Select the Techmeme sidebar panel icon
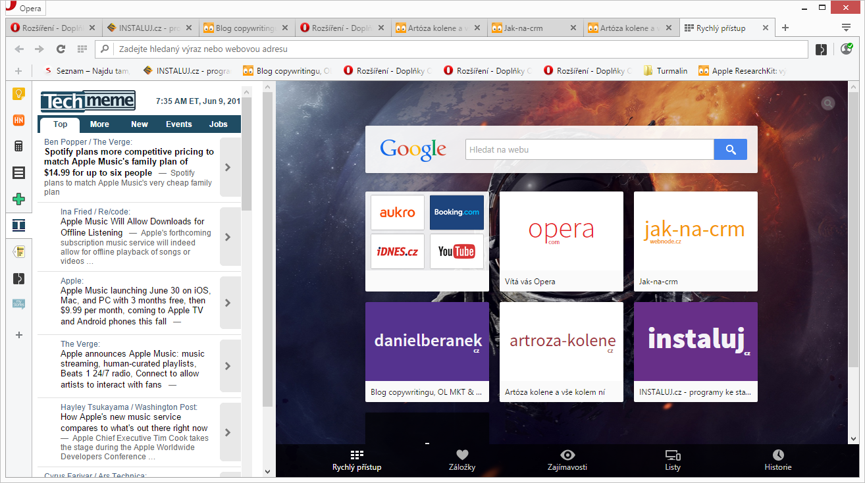 (19, 226)
